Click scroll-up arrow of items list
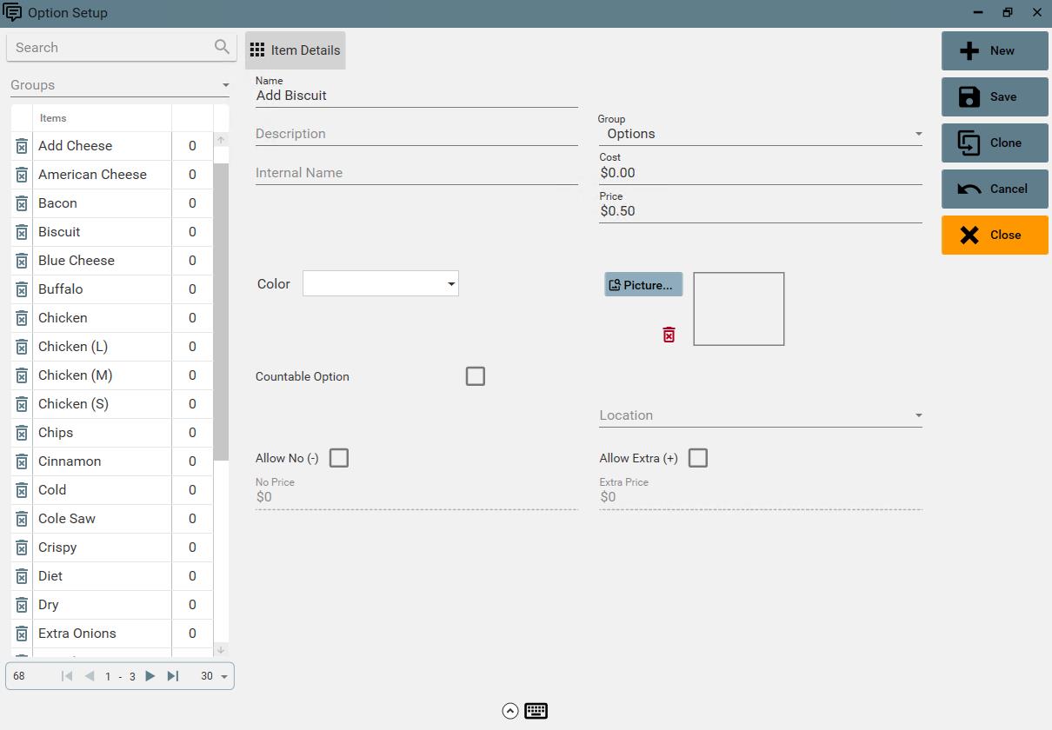Viewport: 1052px width, 730px height. (221, 140)
